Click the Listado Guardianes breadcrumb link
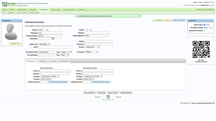 coord(22,13)
